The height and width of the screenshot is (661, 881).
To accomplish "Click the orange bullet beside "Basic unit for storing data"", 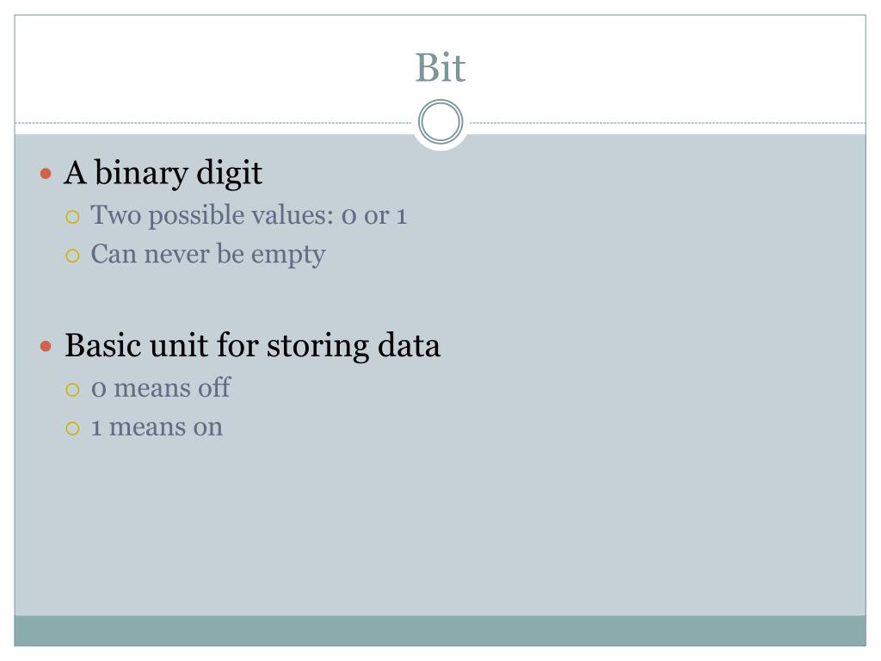I will tap(46, 346).
